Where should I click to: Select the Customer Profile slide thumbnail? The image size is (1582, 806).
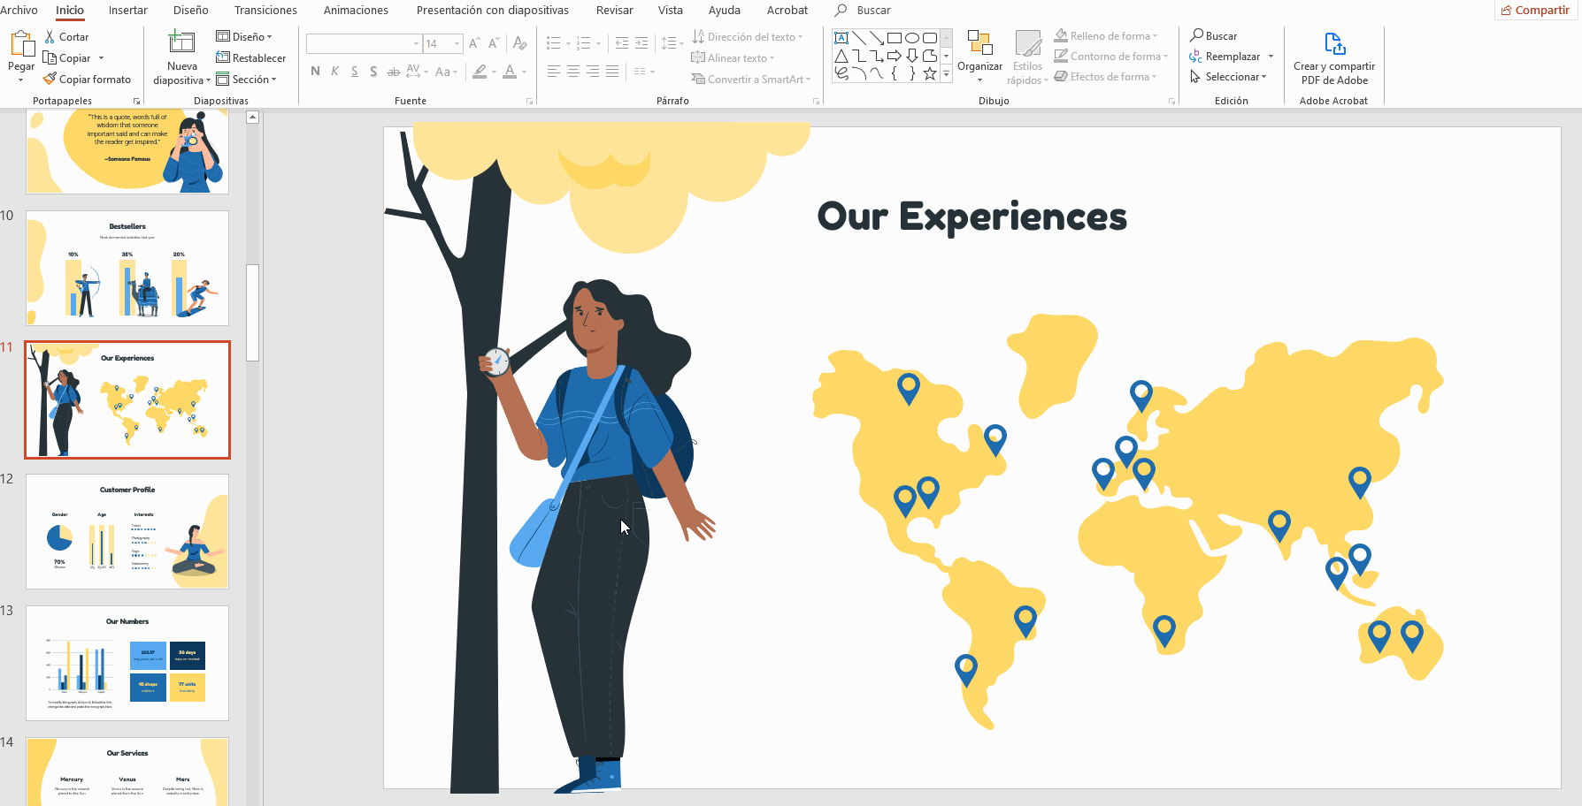point(127,531)
